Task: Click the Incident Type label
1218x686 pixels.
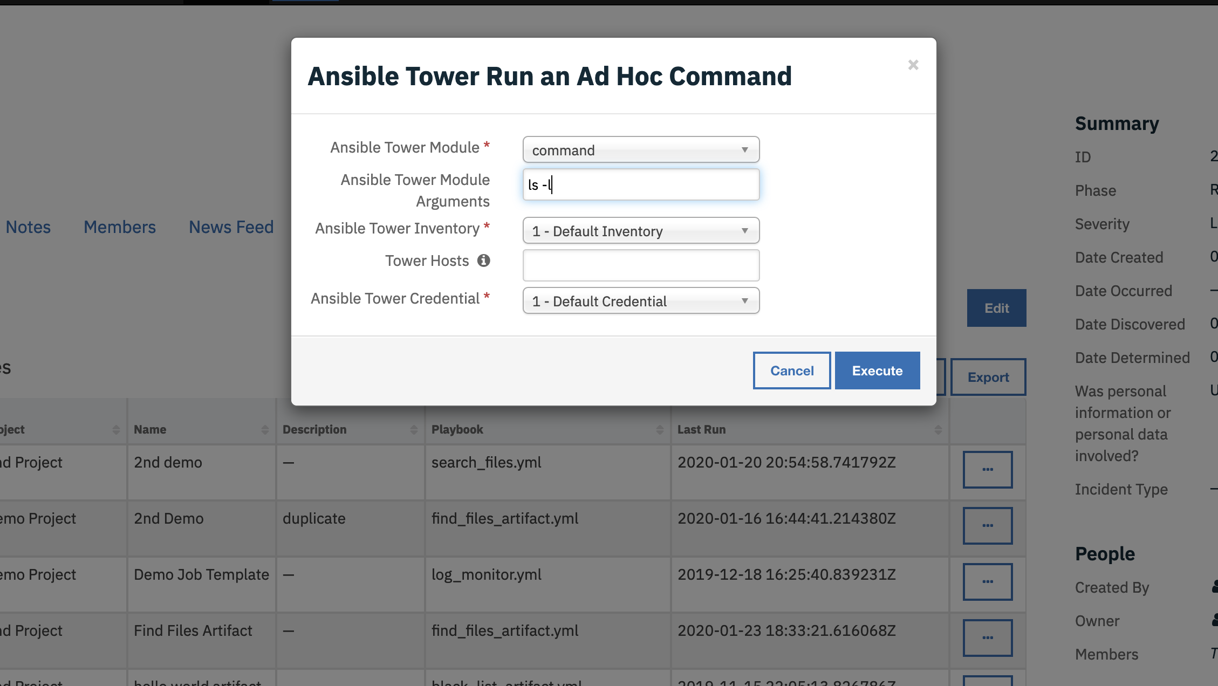Action: pyautogui.click(x=1121, y=489)
